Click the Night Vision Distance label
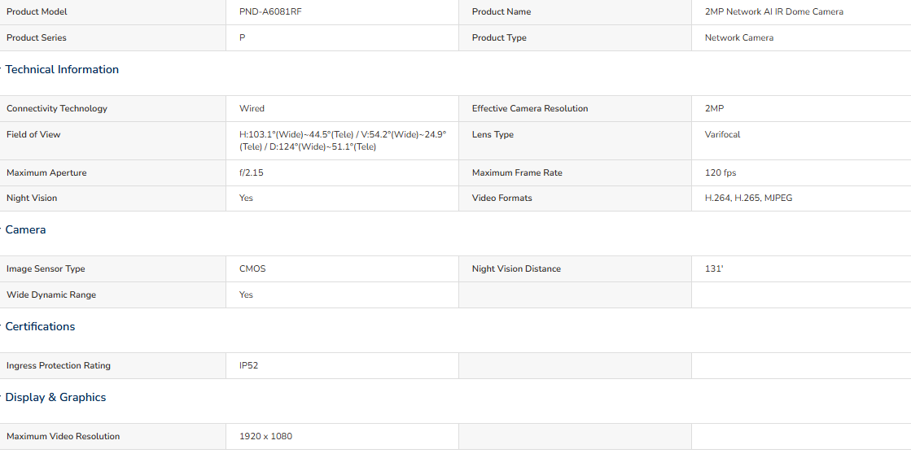This screenshot has width=911, height=458. tap(516, 269)
